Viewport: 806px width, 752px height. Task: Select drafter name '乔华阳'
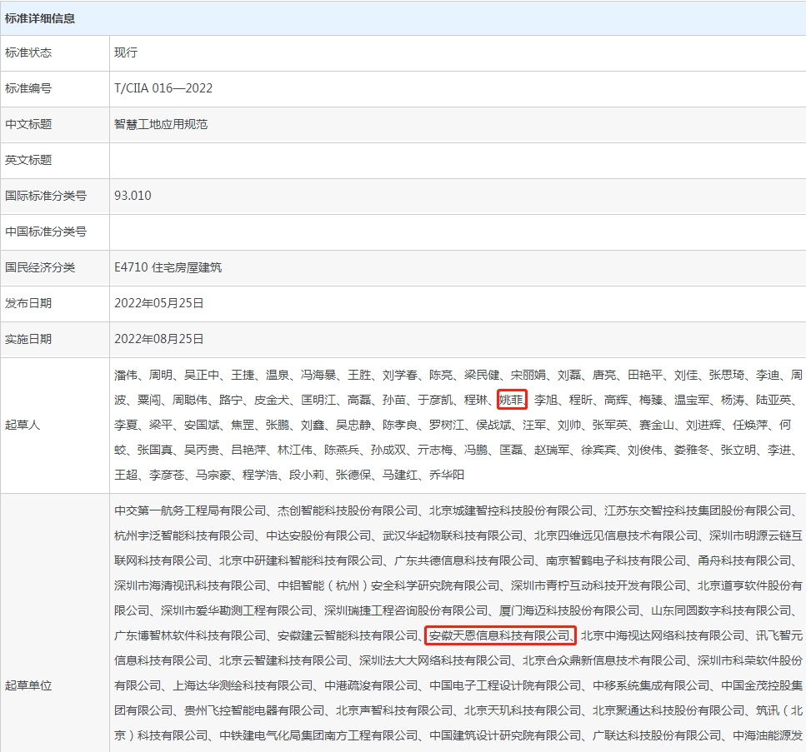click(447, 476)
